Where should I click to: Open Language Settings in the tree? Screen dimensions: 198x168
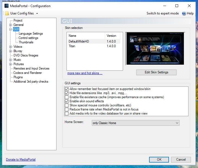click(x=31, y=34)
